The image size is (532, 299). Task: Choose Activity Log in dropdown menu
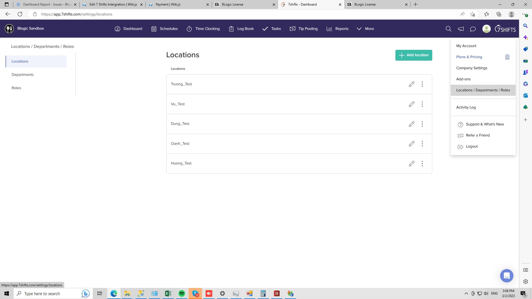point(466,107)
